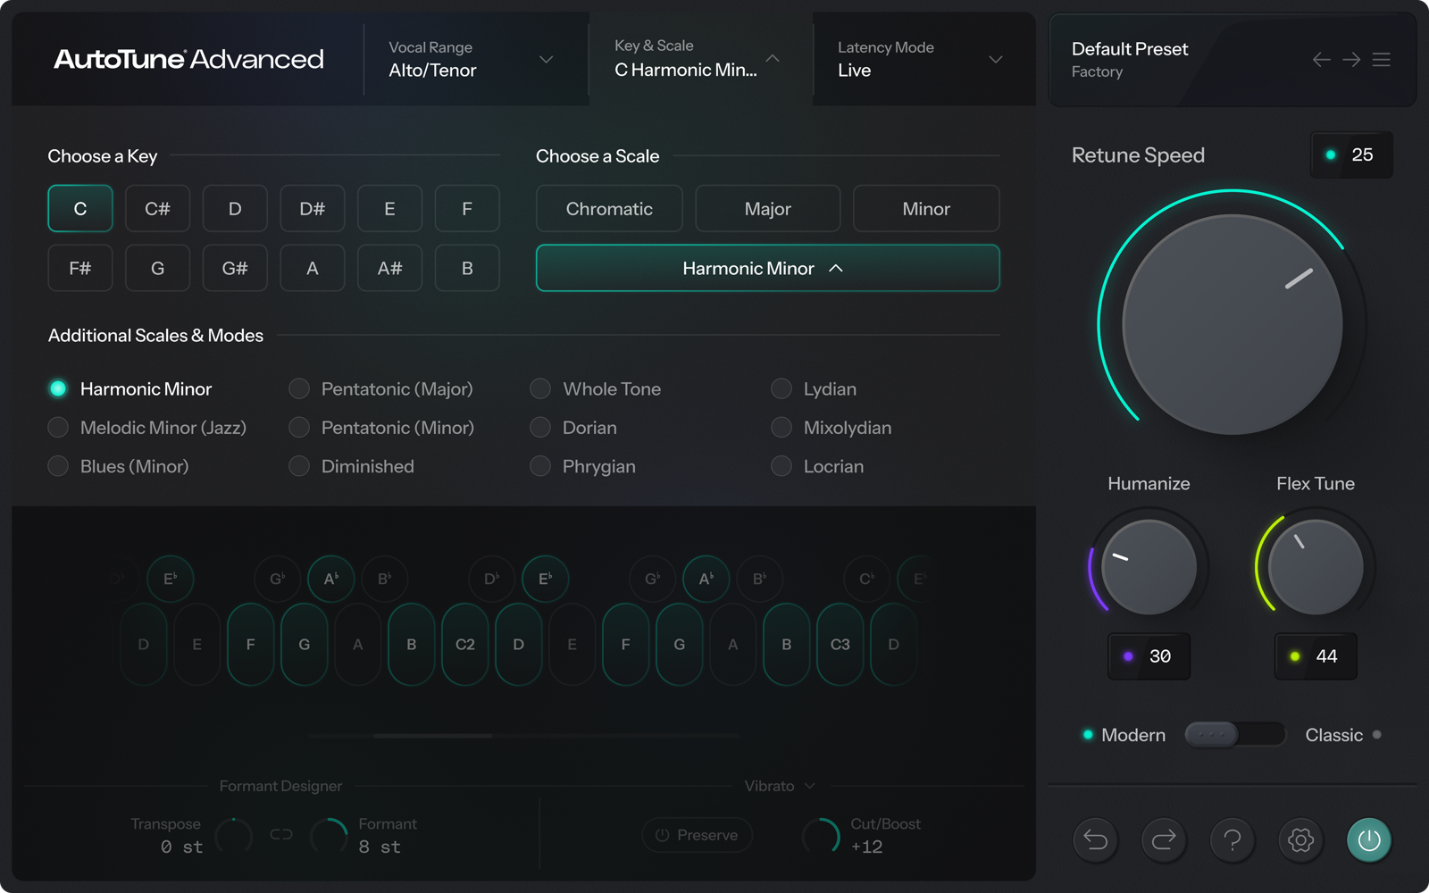The image size is (1429, 893).
Task: Click the Preserve button
Action: click(x=697, y=835)
